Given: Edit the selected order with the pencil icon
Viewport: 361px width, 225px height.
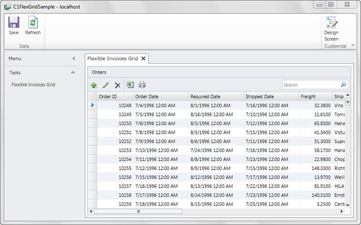Looking at the screenshot, I should [105, 85].
